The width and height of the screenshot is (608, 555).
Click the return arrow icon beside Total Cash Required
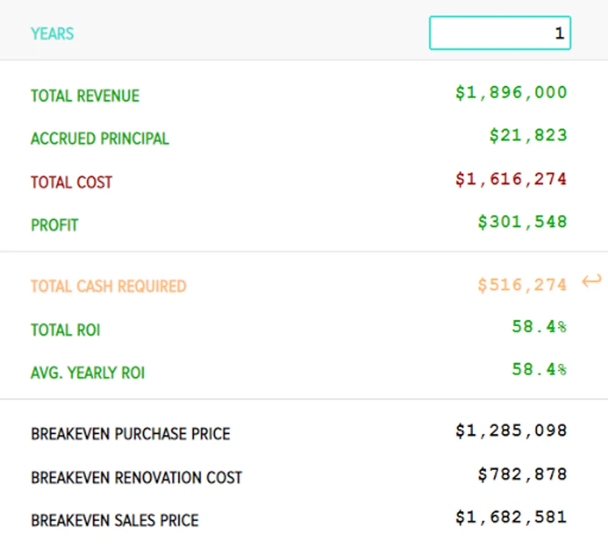591,282
